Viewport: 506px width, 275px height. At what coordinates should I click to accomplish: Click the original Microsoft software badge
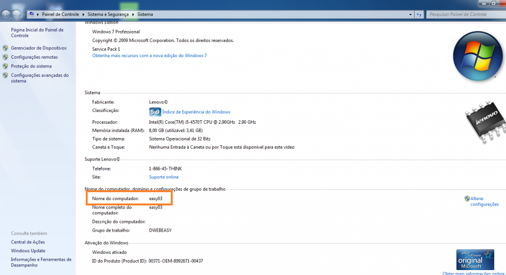(475, 260)
